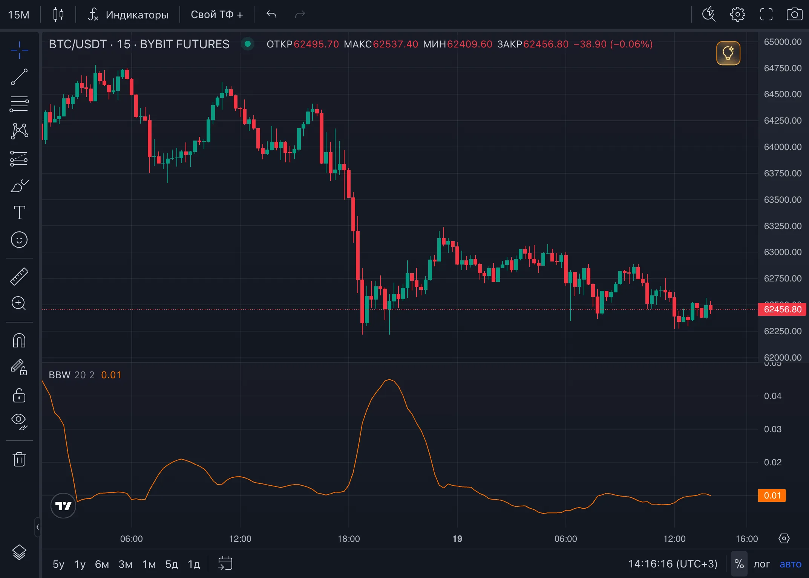This screenshot has width=809, height=578.
Task: Click the BBW 20 2 indicator label
Action: pyautogui.click(x=72, y=375)
